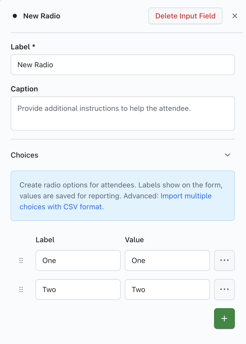Collapse the Choices section chevron
The image size is (246, 344).
coord(228,155)
